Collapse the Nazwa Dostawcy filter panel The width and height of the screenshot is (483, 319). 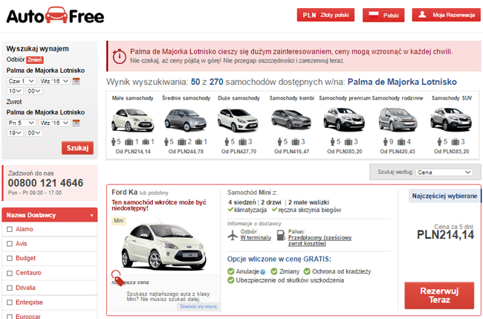(50, 215)
